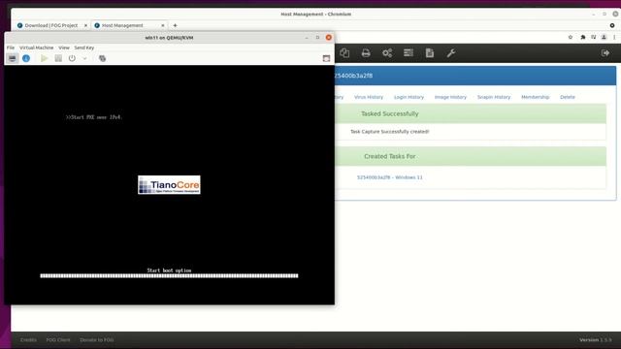Open FOG Client footer link

click(58, 340)
